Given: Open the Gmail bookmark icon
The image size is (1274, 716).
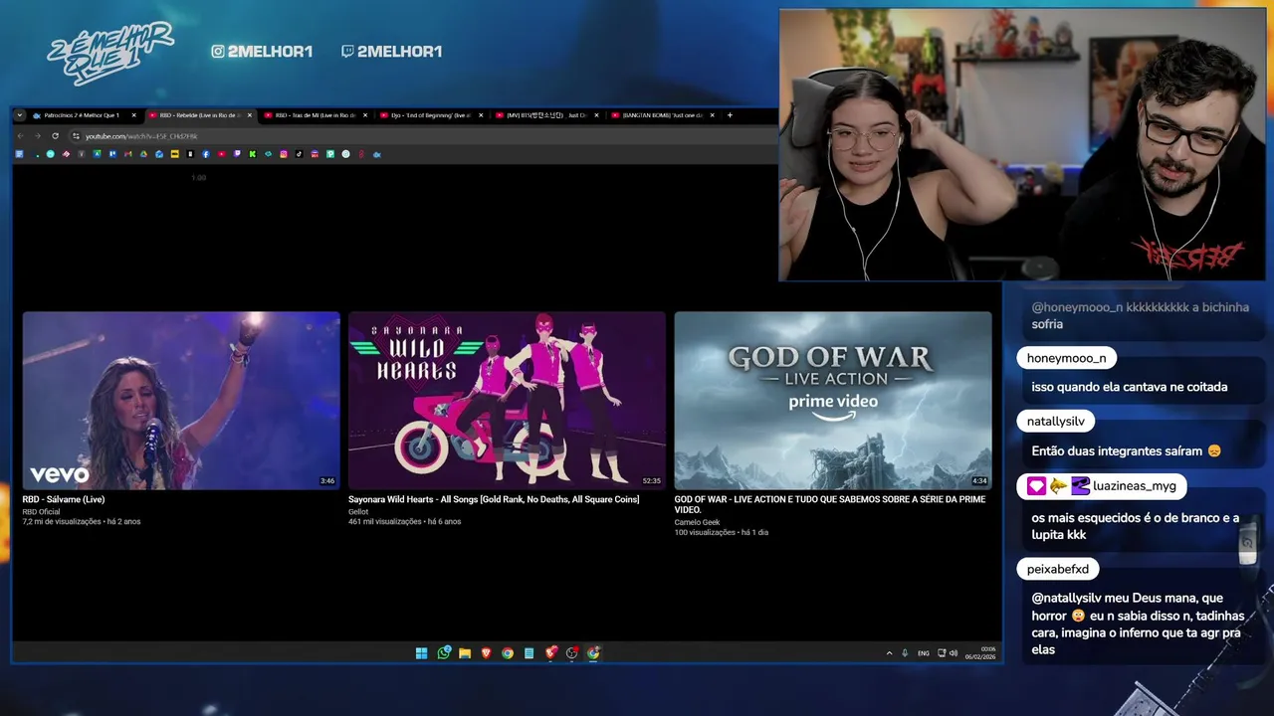Looking at the screenshot, I should 128,154.
